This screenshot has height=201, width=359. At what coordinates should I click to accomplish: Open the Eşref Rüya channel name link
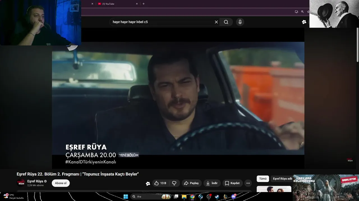tap(35, 181)
